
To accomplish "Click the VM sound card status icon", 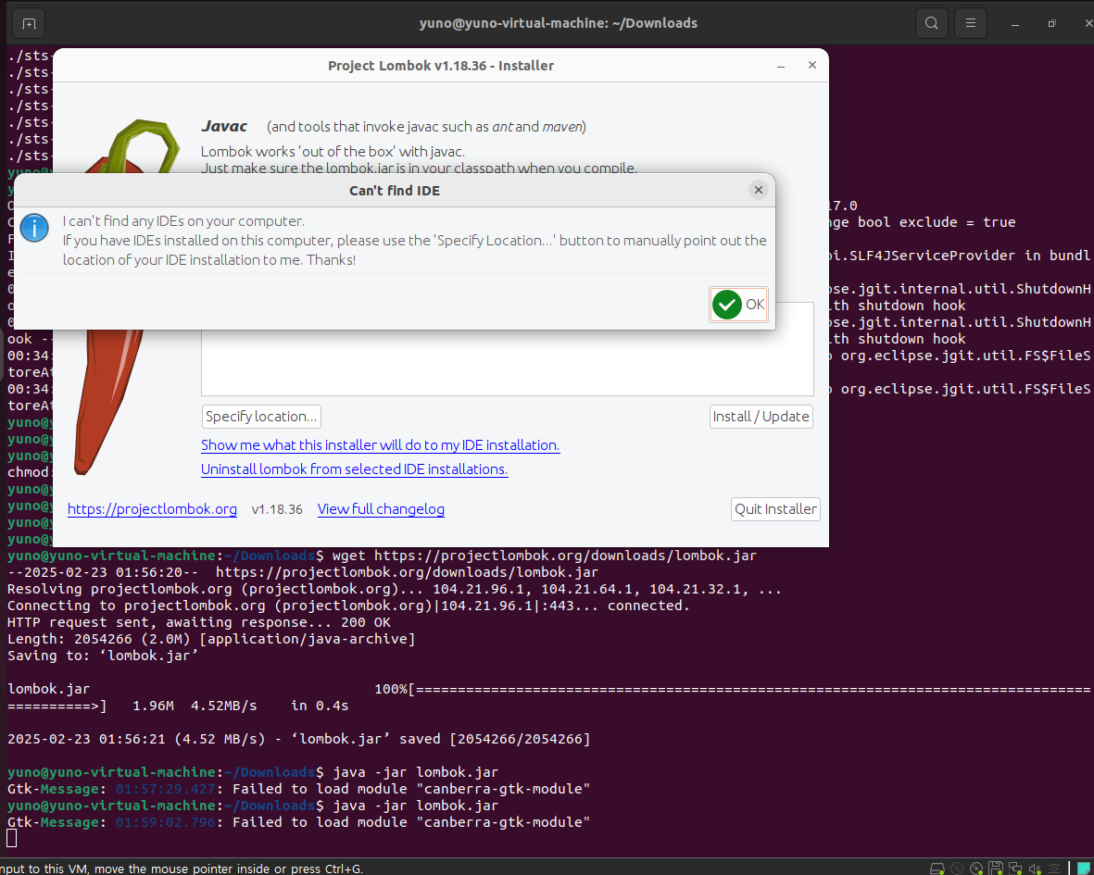I will (x=1035, y=869).
